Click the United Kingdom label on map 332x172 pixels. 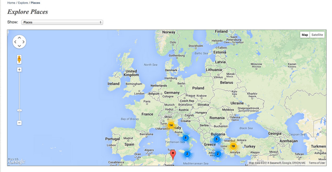pyautogui.click(x=131, y=73)
